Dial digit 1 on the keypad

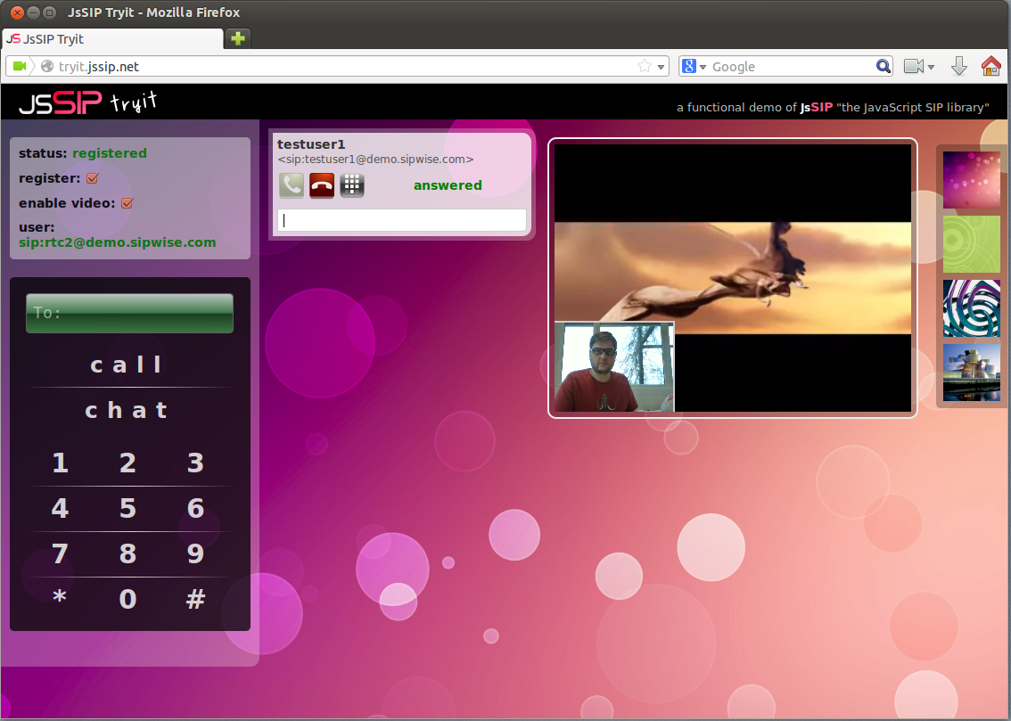click(x=60, y=463)
